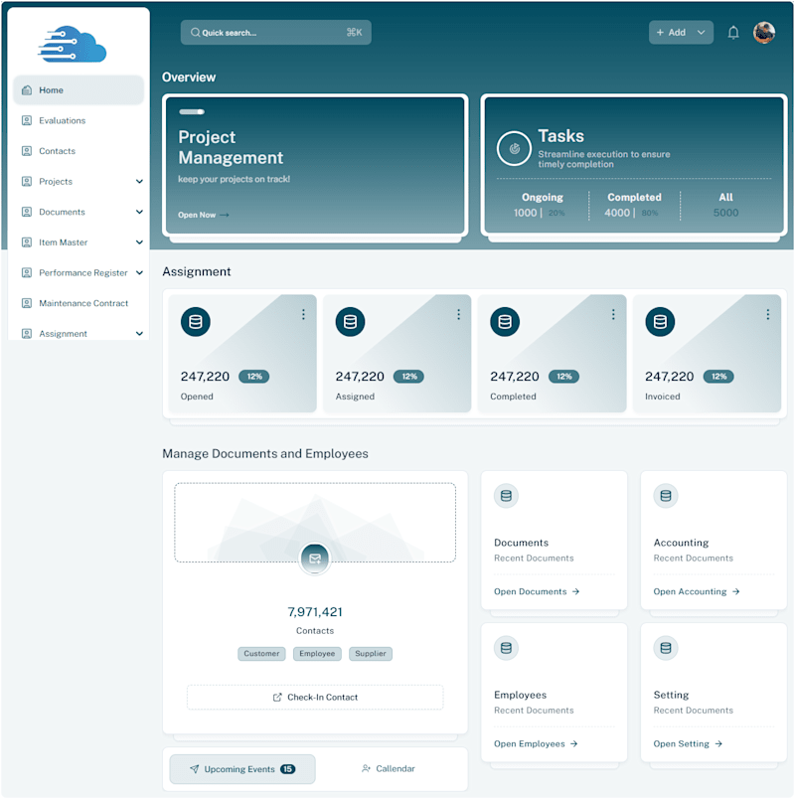The height and width of the screenshot is (799, 795).
Task: Click the All tasks count 5000
Action: [725, 213]
